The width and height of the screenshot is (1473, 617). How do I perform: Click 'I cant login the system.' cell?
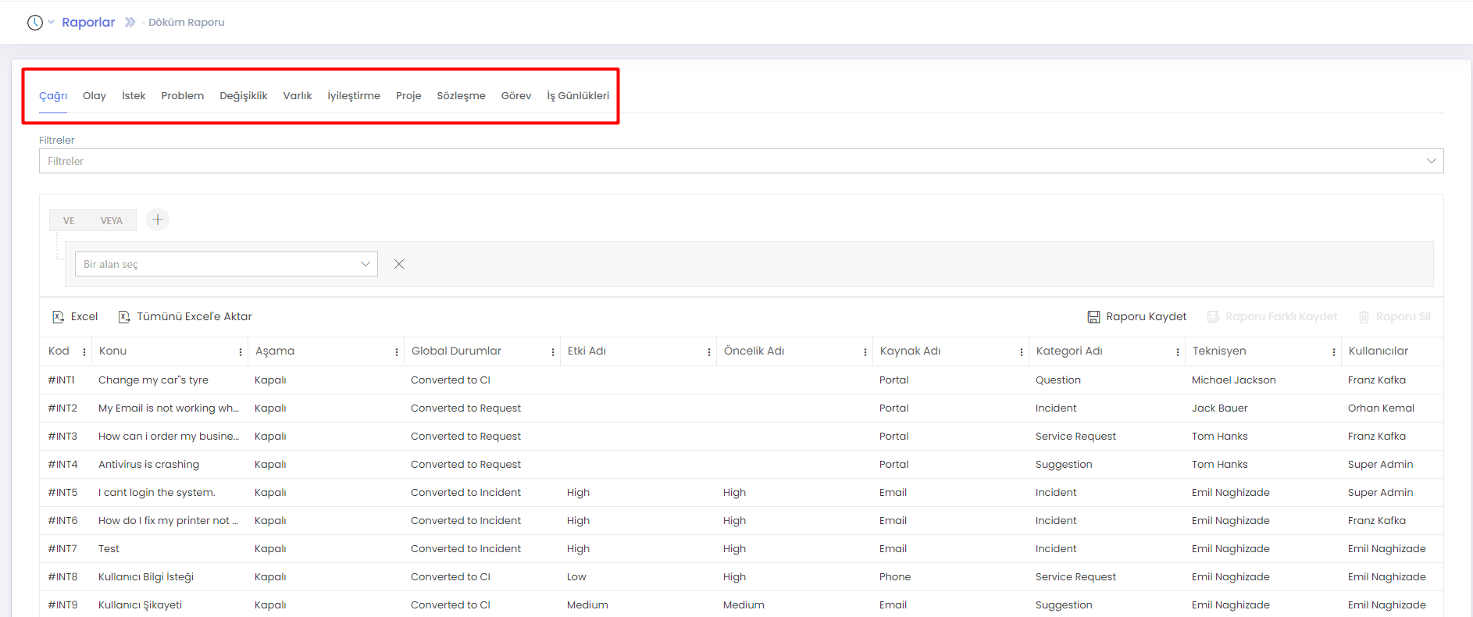[157, 493]
